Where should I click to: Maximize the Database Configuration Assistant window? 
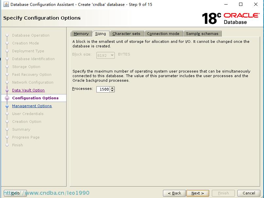(x=241, y=4)
